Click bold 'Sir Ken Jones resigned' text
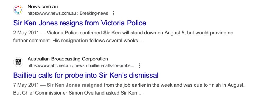Image resolution: width=271 pixels, height=106 pixels. (75, 86)
